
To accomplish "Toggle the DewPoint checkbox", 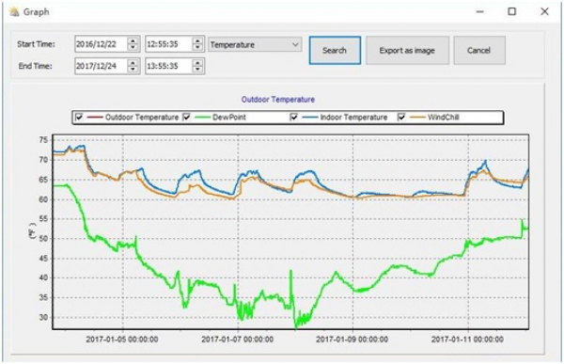I will coord(186,117).
